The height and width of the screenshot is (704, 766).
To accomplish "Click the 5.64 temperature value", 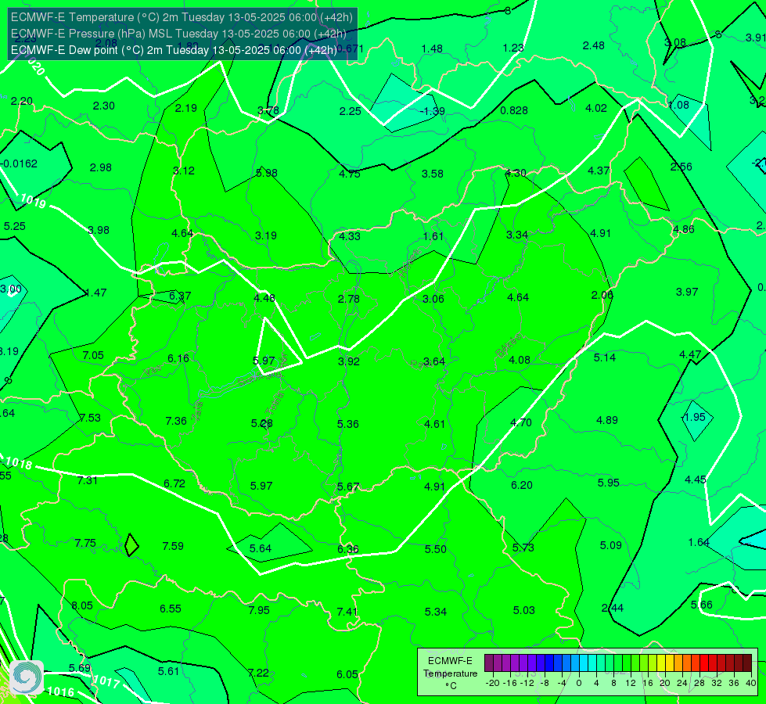I will [x=261, y=548].
